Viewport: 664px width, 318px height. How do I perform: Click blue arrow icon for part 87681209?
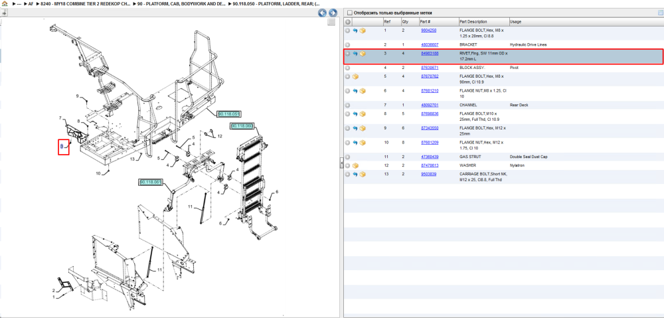[x=355, y=143]
